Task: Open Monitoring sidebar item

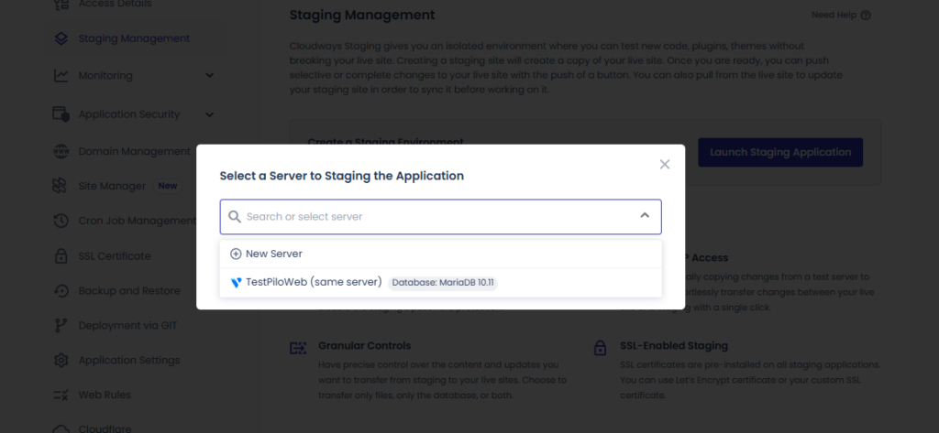Action: click(x=105, y=75)
